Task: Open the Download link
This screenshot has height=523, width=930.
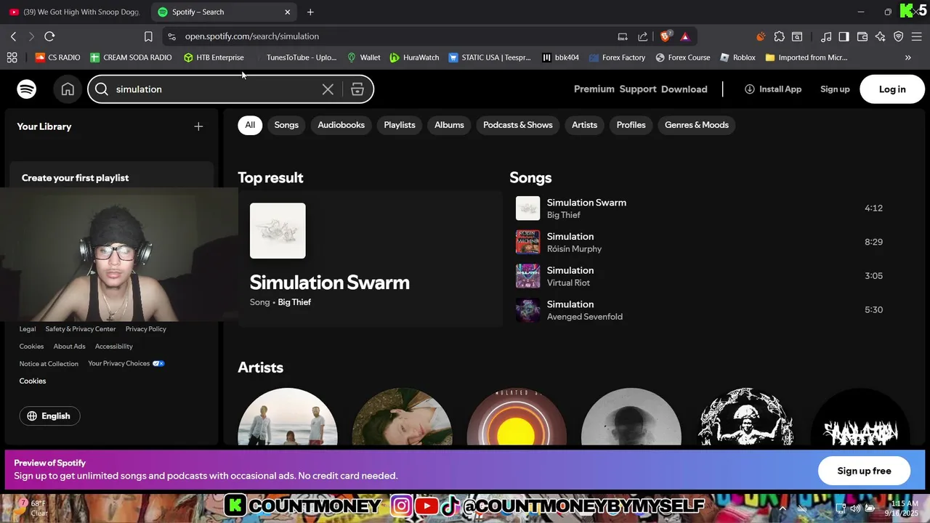Action: point(684,89)
